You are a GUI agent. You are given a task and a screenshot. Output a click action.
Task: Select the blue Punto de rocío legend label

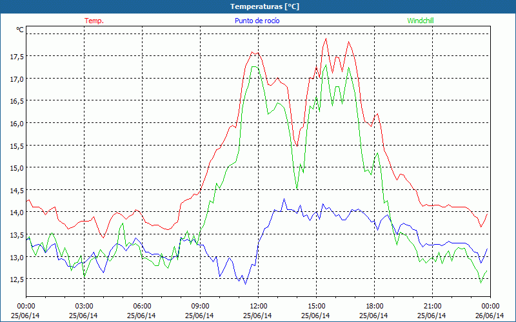coord(257,21)
